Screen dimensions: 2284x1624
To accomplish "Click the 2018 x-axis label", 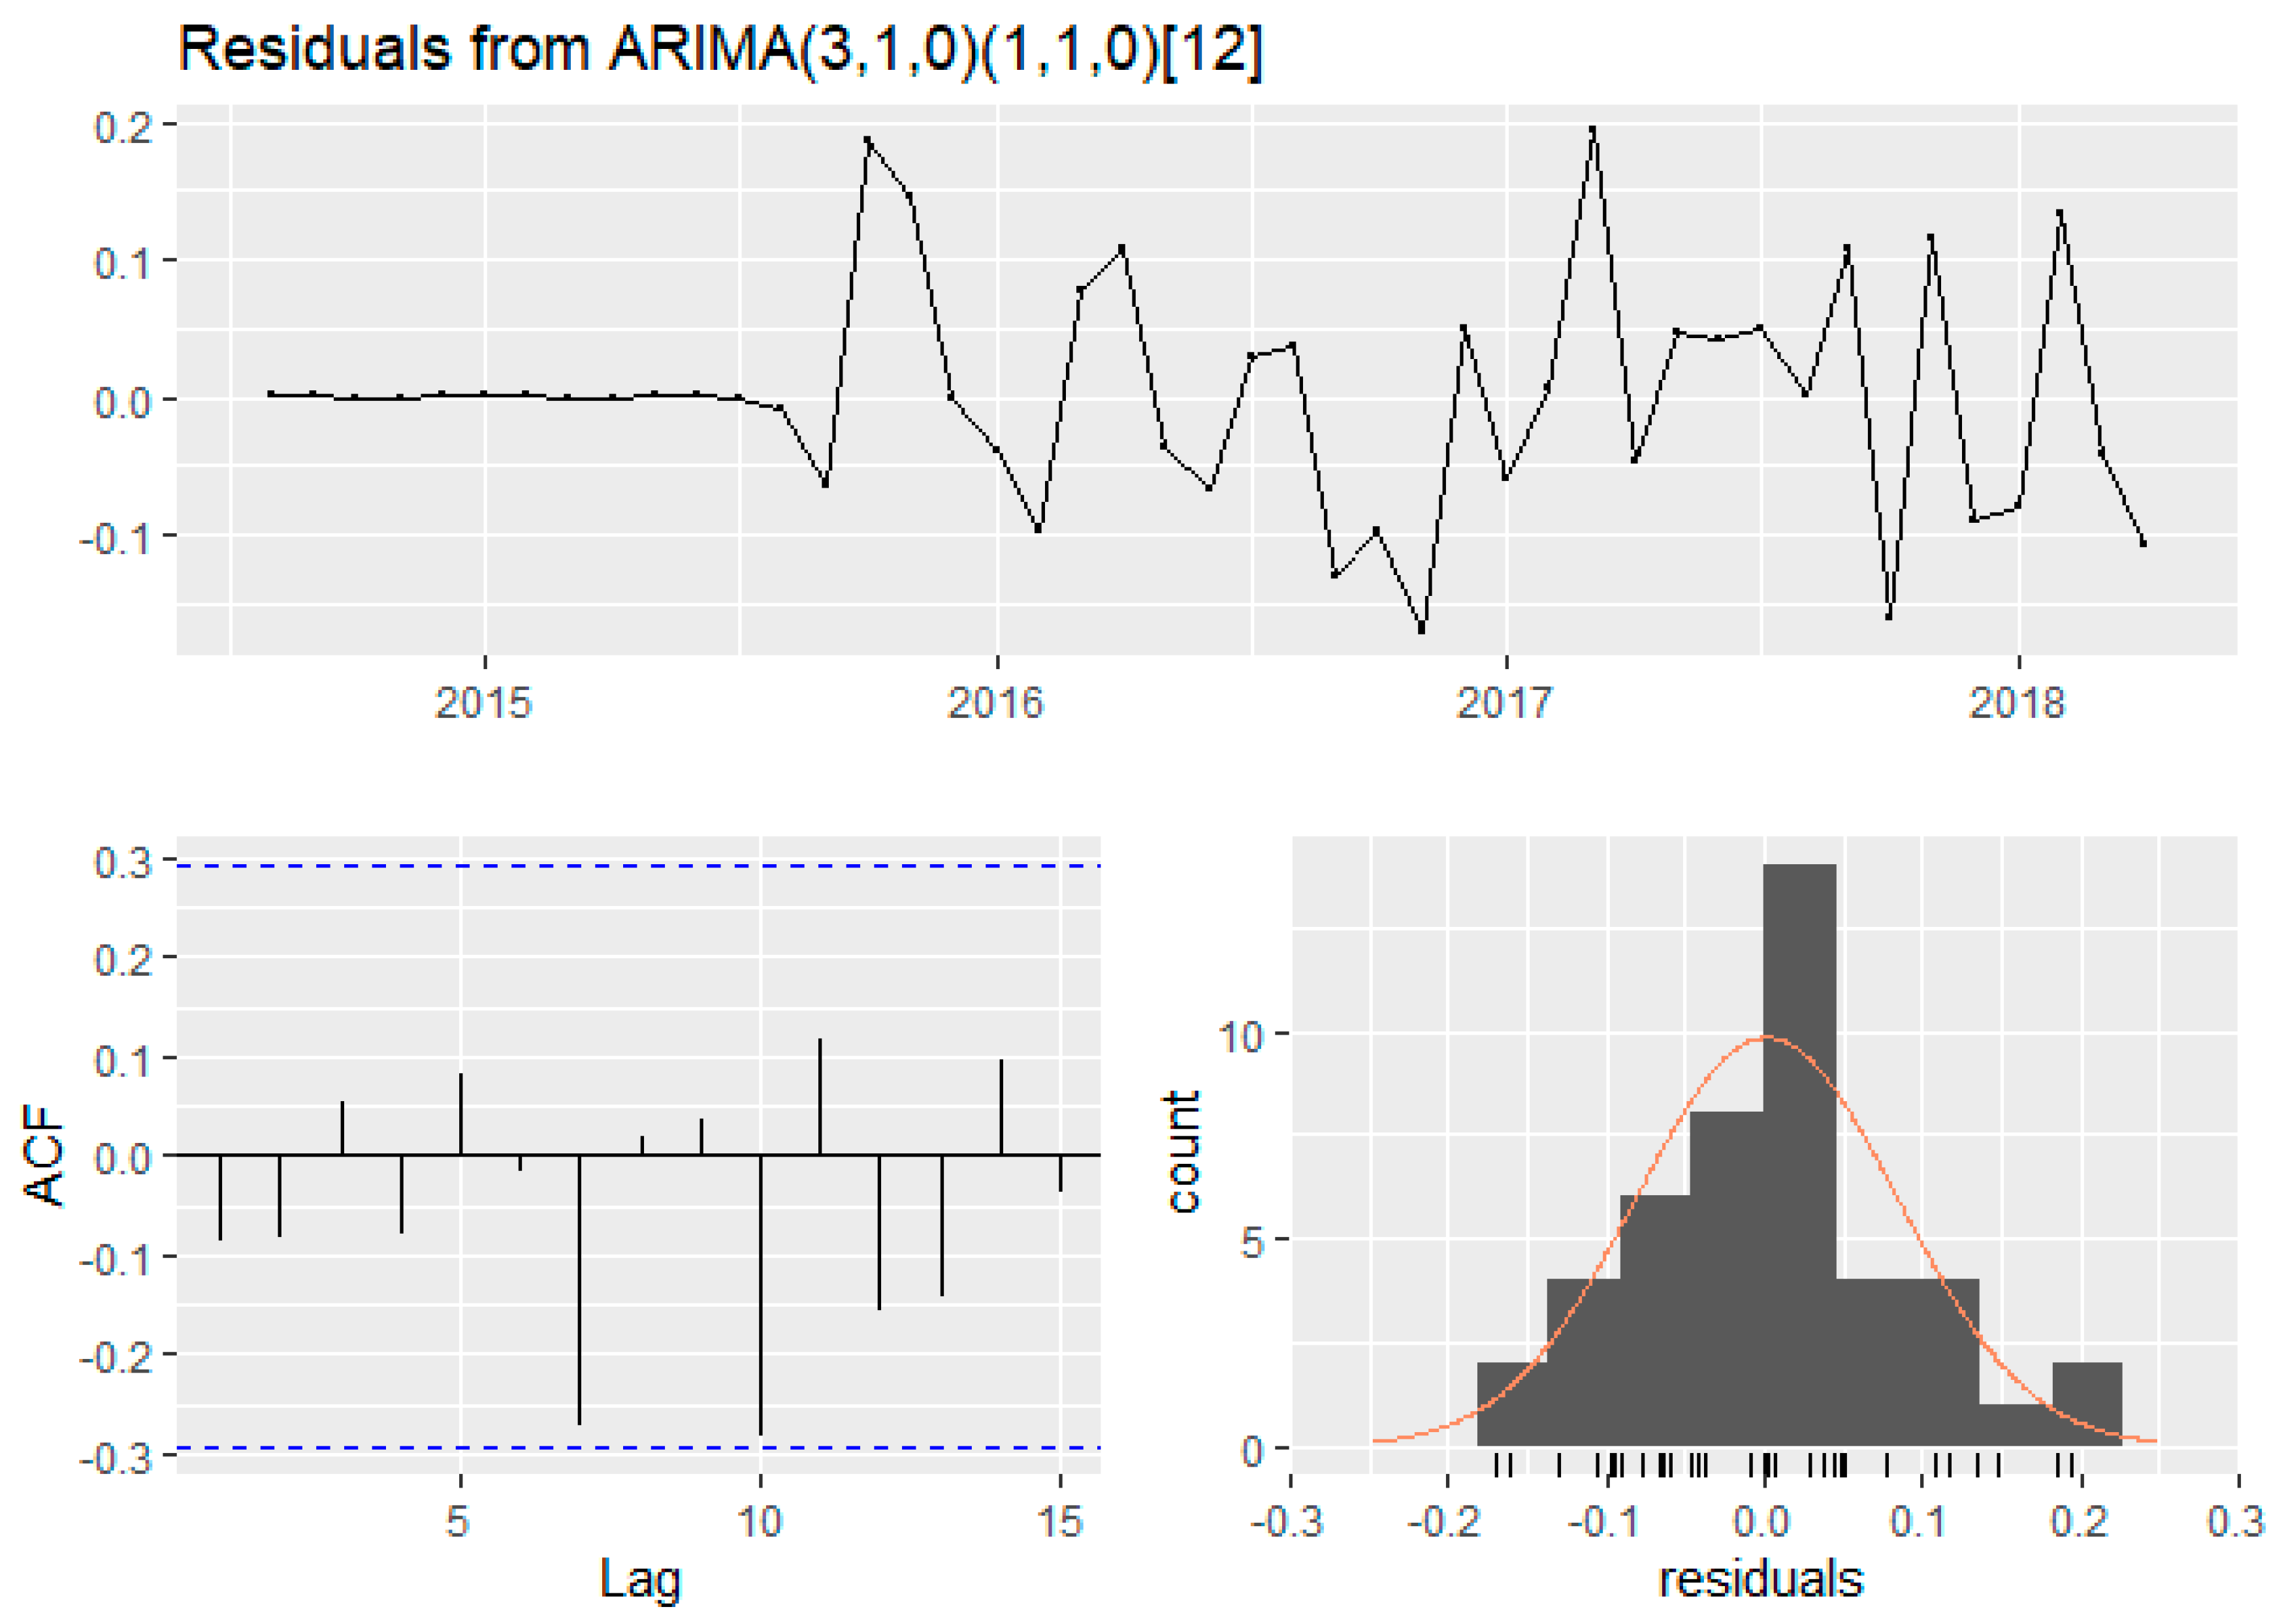I will click(2016, 703).
